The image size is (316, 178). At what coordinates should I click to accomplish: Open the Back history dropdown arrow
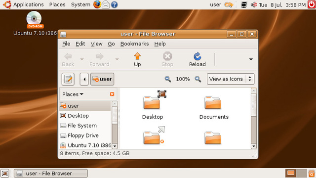(x=82, y=59)
